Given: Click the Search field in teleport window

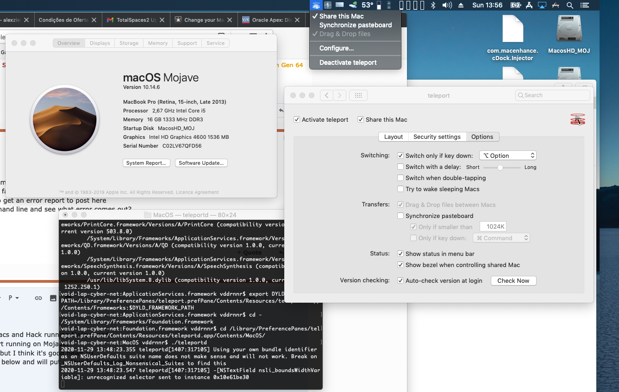Looking at the screenshot, I should pyautogui.click(x=553, y=95).
